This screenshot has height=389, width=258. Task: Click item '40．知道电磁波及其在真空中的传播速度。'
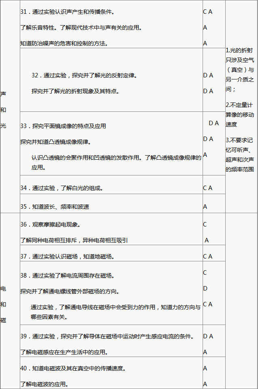(x=73, y=368)
